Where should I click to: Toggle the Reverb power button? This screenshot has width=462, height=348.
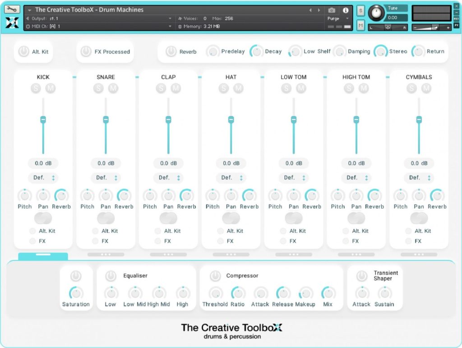(171, 51)
